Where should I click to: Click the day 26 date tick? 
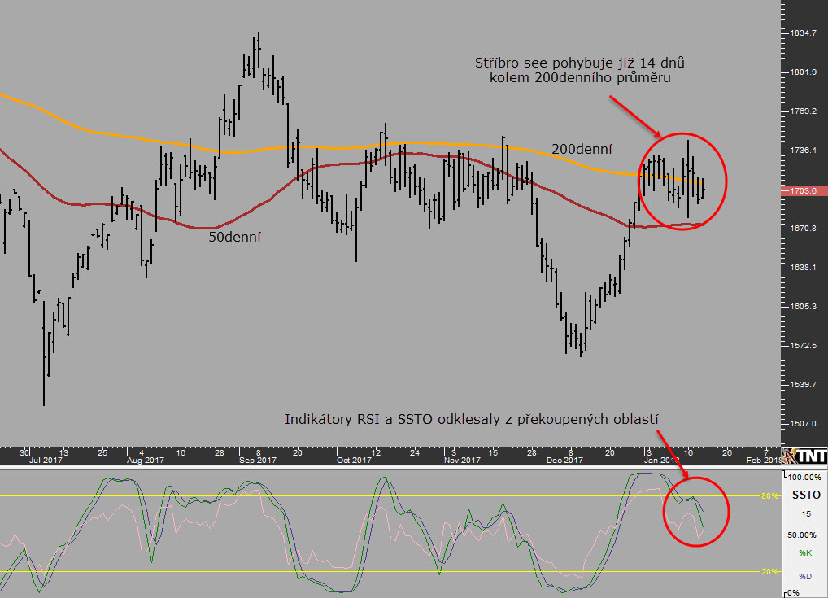coord(727,452)
